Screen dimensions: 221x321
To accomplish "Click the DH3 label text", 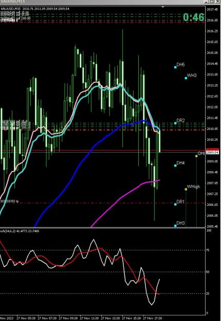I will (x=180, y=223).
